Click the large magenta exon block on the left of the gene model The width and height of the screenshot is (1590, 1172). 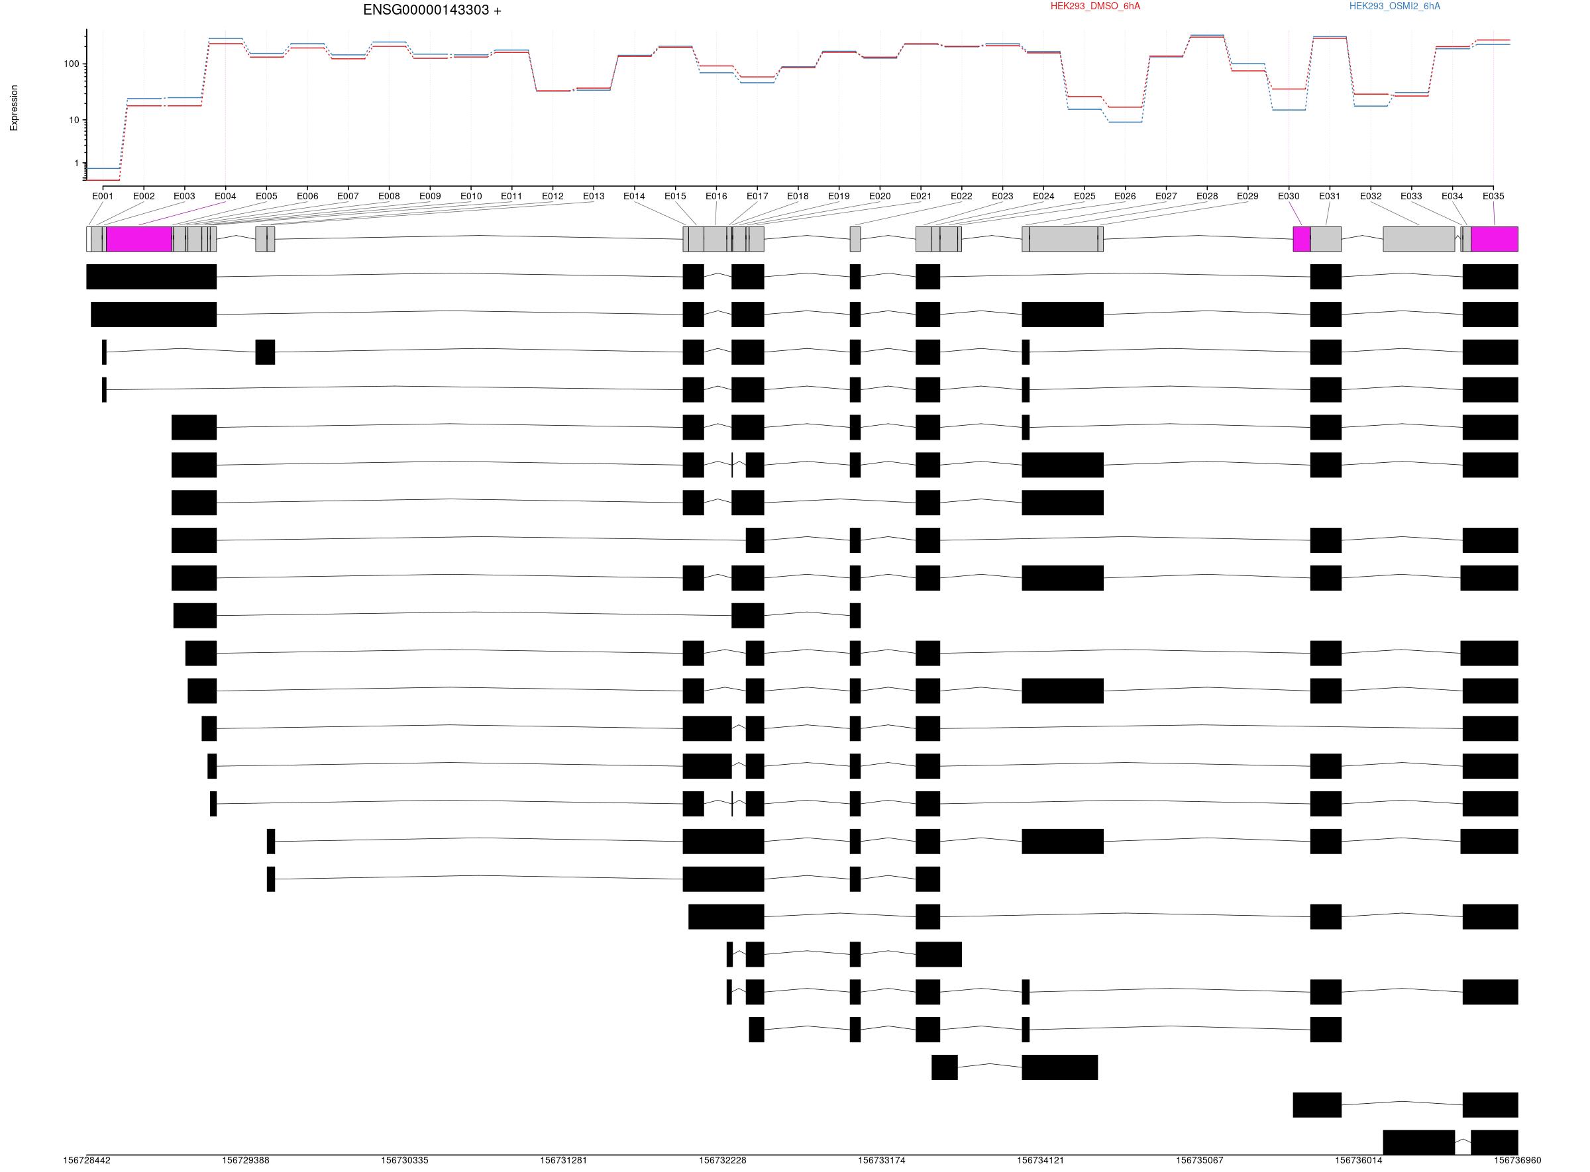tap(139, 239)
